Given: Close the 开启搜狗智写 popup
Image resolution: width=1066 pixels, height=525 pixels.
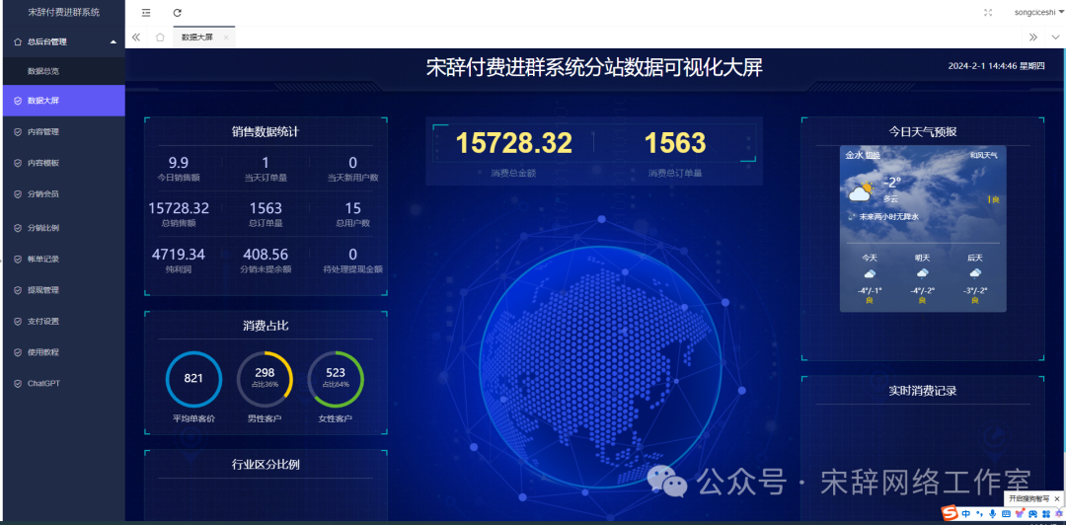Looking at the screenshot, I should (x=1057, y=499).
